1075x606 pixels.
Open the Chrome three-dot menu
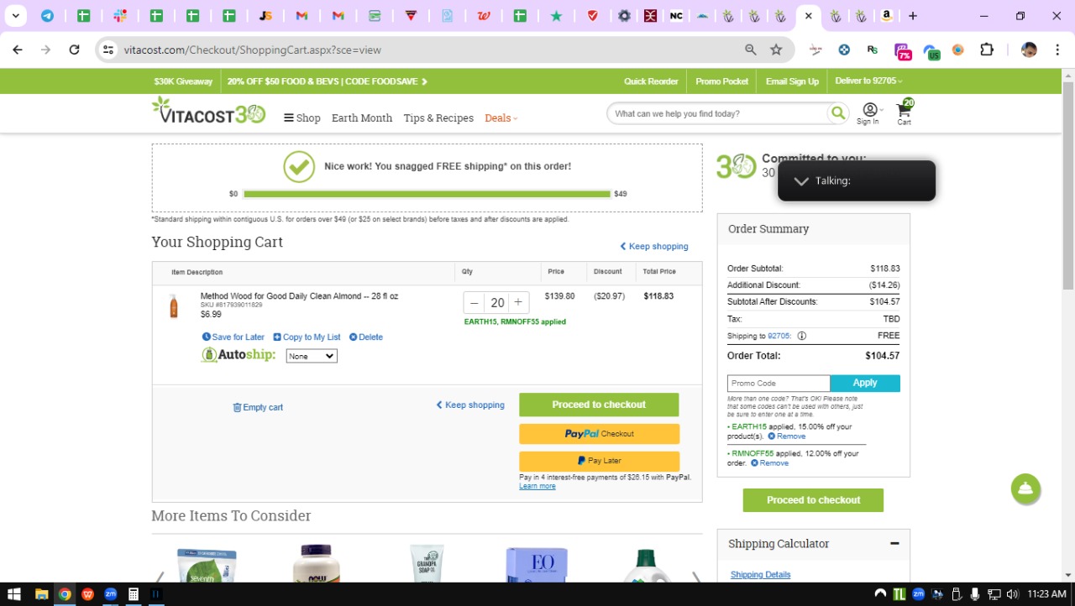1057,50
